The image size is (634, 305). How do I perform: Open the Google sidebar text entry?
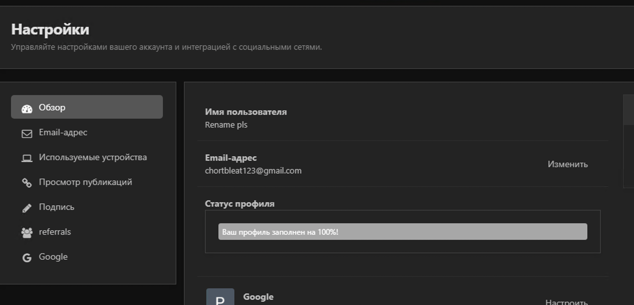pyautogui.click(x=53, y=257)
